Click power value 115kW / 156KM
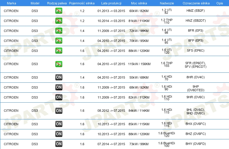229x149 pixels. [x=139, y=64]
